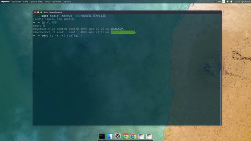Click the bold Терминал application name
The image size is (251, 141).
click(x=5, y=2)
